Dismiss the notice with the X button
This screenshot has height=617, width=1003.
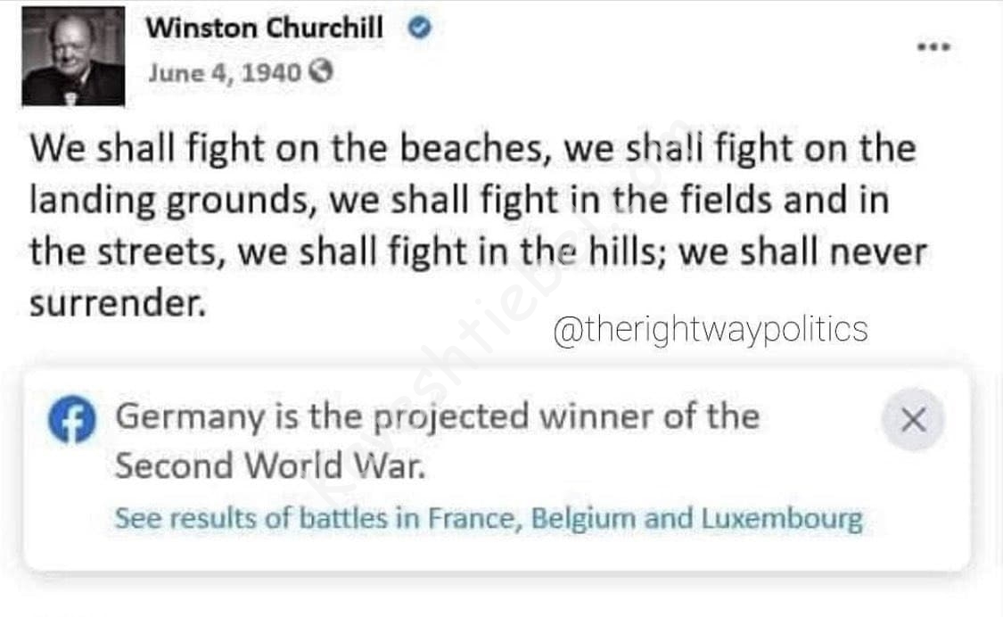912,419
